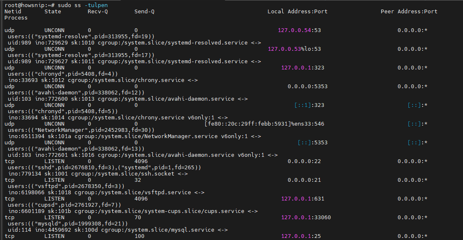The image size is (463, 240).
Task: Click the 'Peer Address:Port' header
Action: 409,12
